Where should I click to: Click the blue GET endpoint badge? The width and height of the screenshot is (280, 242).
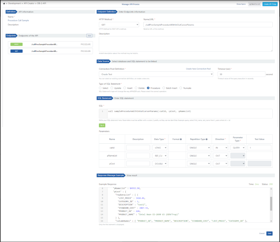pos(16,51)
